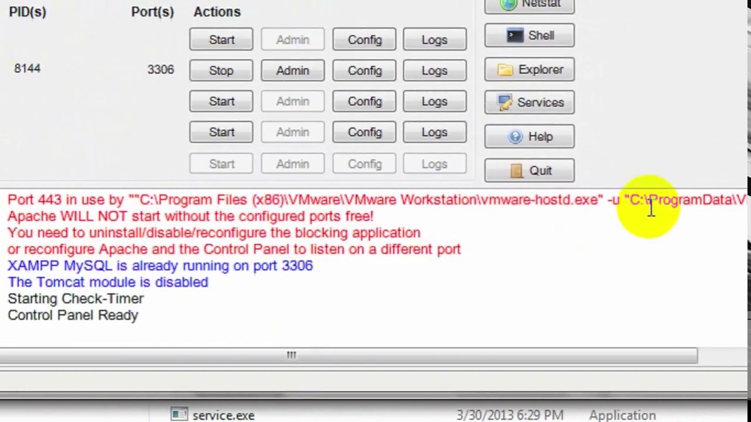Image resolution: width=751 pixels, height=422 pixels.
Task: Click the globe icon on the Netstat button
Action: coord(508,4)
